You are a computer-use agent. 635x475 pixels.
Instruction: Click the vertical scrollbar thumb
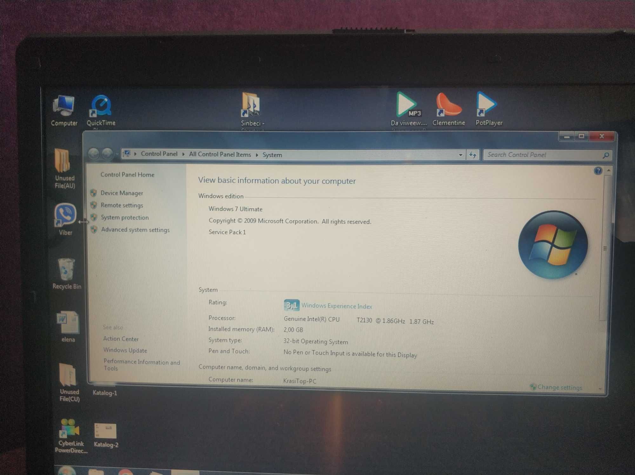605,248
